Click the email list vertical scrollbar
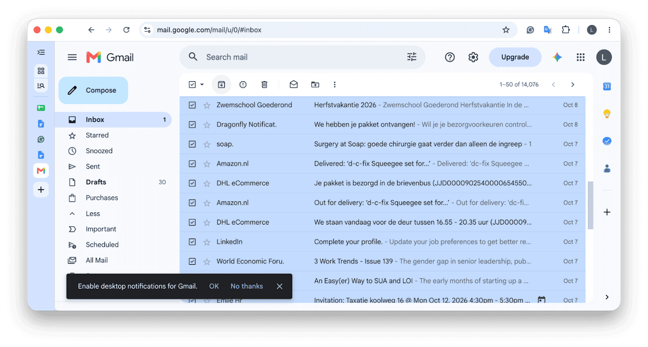The width and height of the screenshot is (648, 347). point(590,205)
